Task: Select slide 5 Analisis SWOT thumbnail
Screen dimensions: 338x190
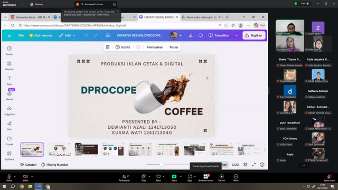Action: tap(140, 149)
